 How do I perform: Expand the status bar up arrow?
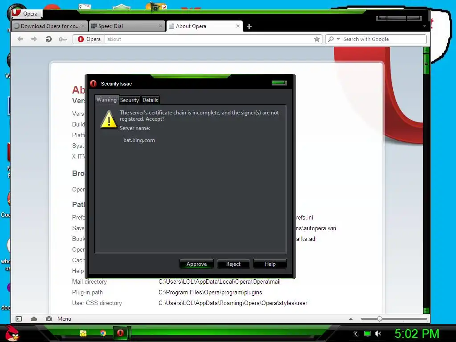pos(351,319)
